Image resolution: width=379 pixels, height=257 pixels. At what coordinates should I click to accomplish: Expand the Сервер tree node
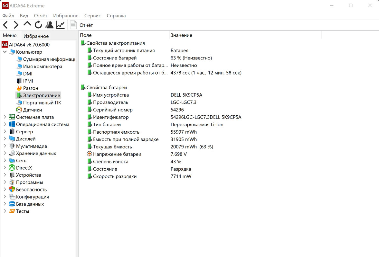5,131
